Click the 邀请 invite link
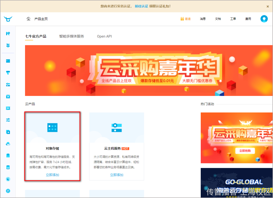 188,19
